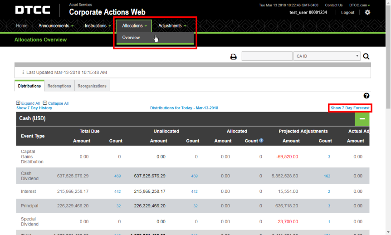The image size is (391, 235).
Task: Click the Event Type column header
Action: (33, 136)
